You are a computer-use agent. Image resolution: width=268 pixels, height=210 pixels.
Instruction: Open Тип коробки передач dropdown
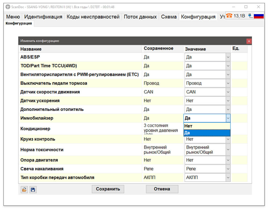click(228, 177)
